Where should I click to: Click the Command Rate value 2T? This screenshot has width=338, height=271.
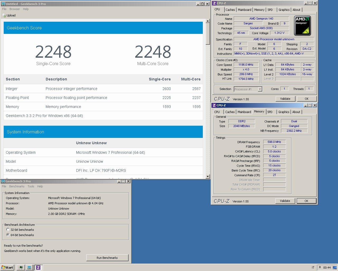[274, 175]
